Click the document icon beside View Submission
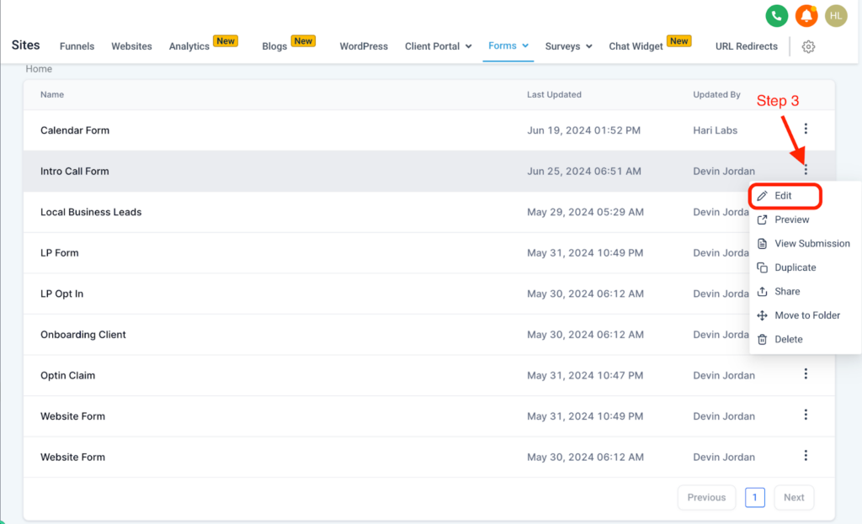 (762, 243)
